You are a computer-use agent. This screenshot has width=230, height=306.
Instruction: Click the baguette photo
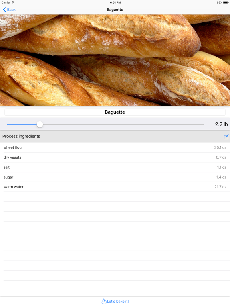(115, 60)
